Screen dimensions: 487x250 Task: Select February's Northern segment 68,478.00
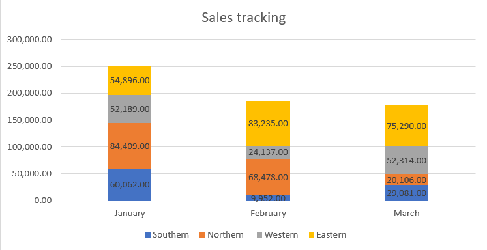[268, 177]
